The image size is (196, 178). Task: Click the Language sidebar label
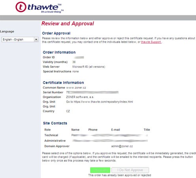(x=7, y=32)
